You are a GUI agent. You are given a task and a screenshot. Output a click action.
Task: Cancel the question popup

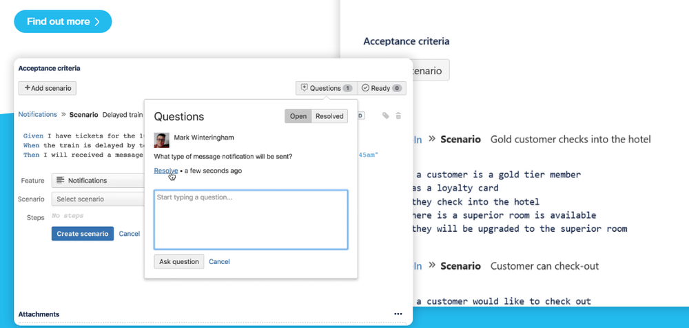click(x=219, y=261)
